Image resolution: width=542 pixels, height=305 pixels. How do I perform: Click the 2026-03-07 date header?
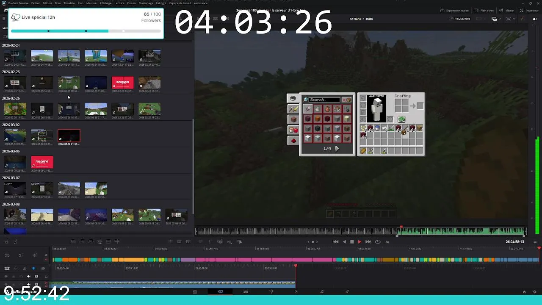click(x=11, y=178)
